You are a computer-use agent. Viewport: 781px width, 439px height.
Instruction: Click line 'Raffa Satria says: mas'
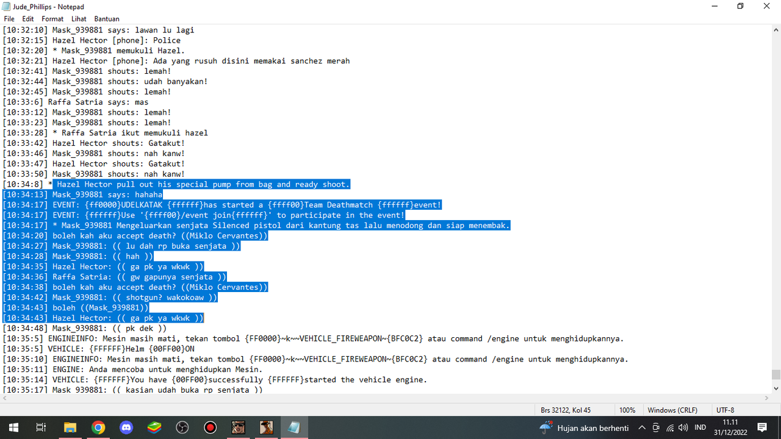[x=76, y=102]
